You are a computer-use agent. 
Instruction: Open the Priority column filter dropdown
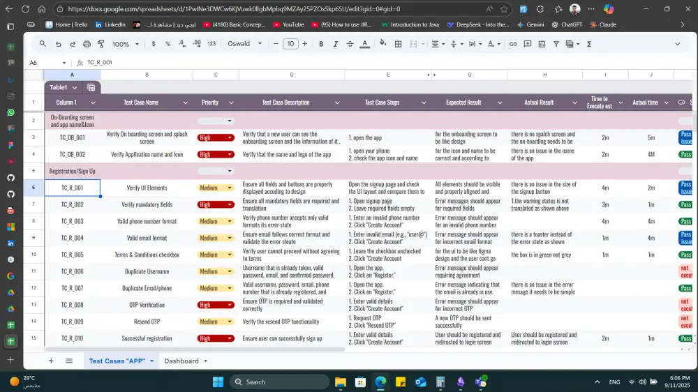231,103
